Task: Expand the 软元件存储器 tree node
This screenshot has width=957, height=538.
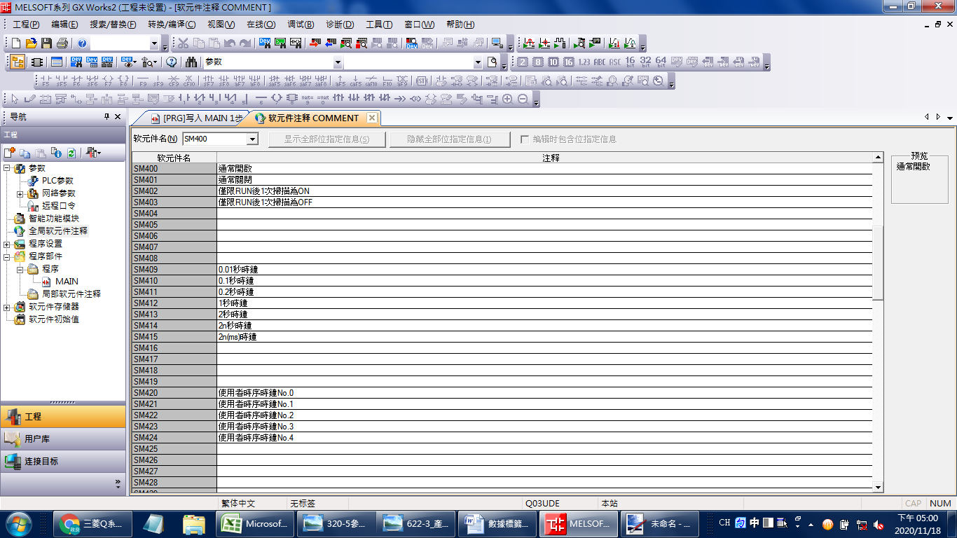Action: pos(7,307)
